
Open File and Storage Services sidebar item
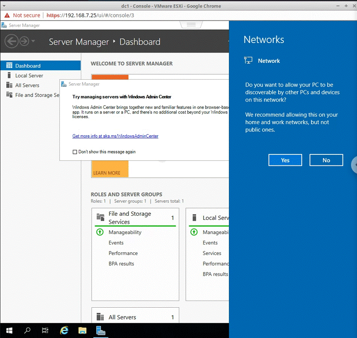(x=37, y=95)
